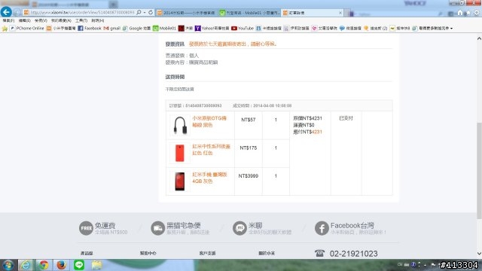Open the address bar dropdown arrow

(x=145, y=13)
